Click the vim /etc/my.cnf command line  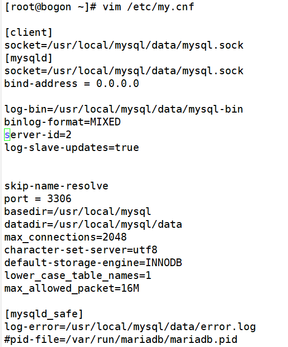tap(99, 7)
